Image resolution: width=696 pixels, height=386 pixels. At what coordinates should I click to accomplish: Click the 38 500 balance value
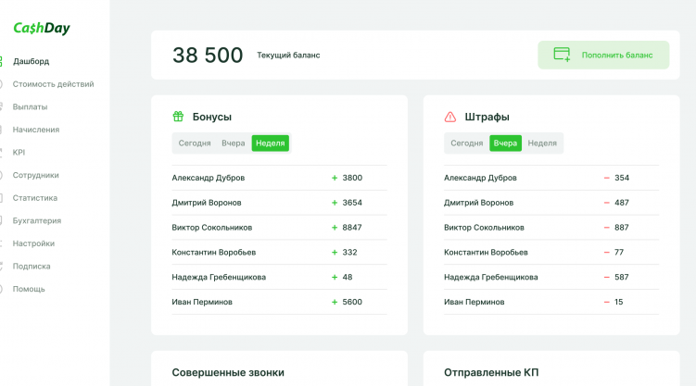coord(208,56)
